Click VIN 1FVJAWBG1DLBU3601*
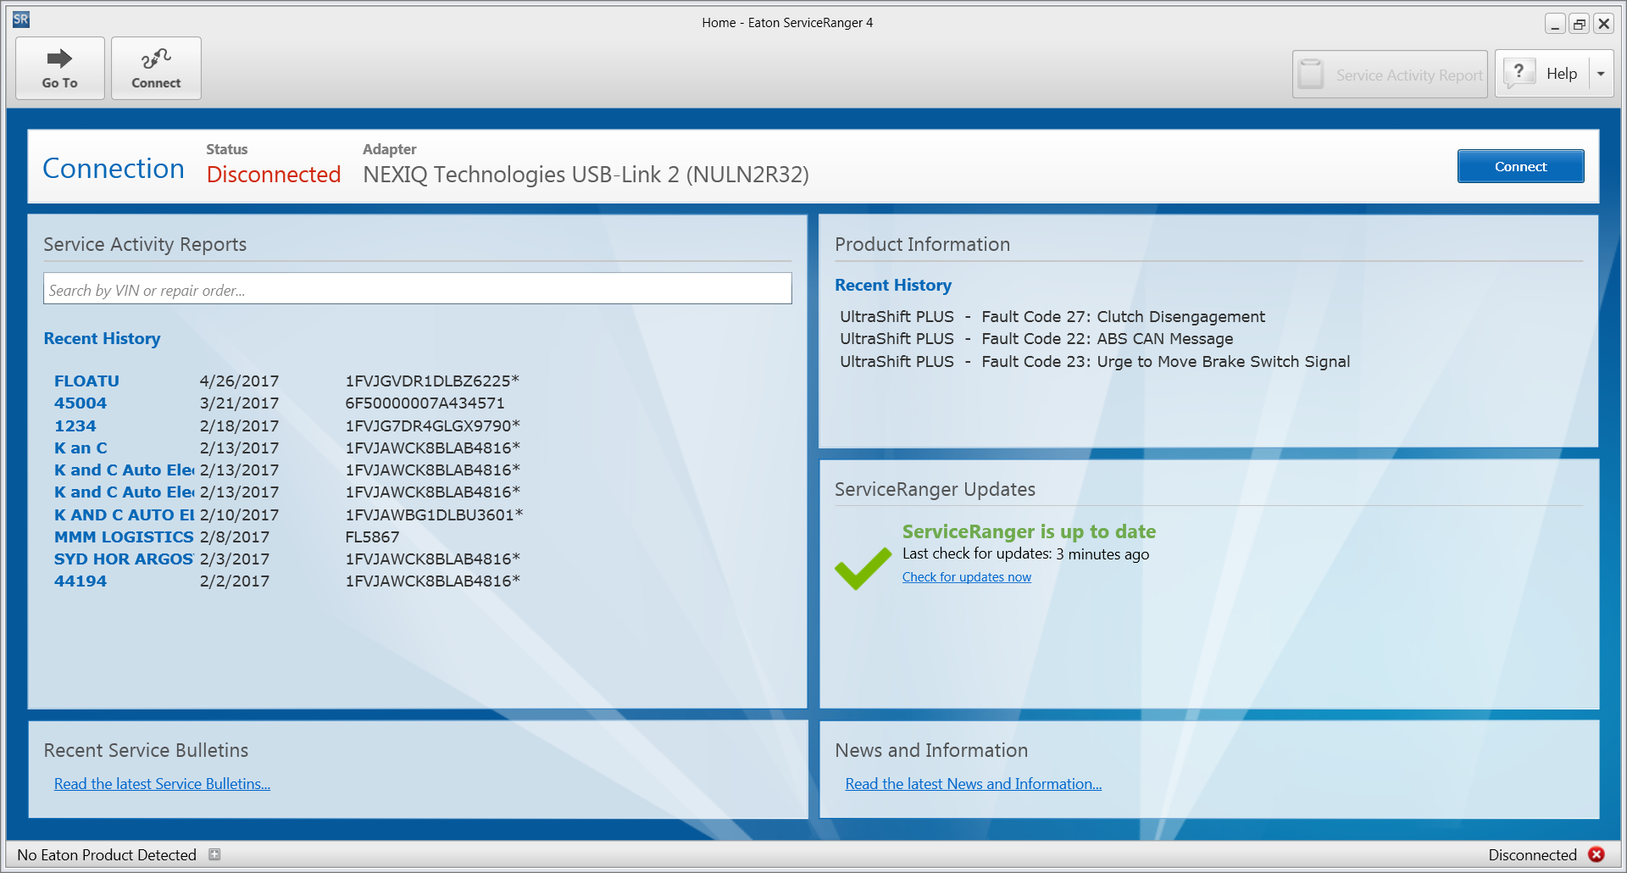The width and height of the screenshot is (1627, 873). point(434,515)
